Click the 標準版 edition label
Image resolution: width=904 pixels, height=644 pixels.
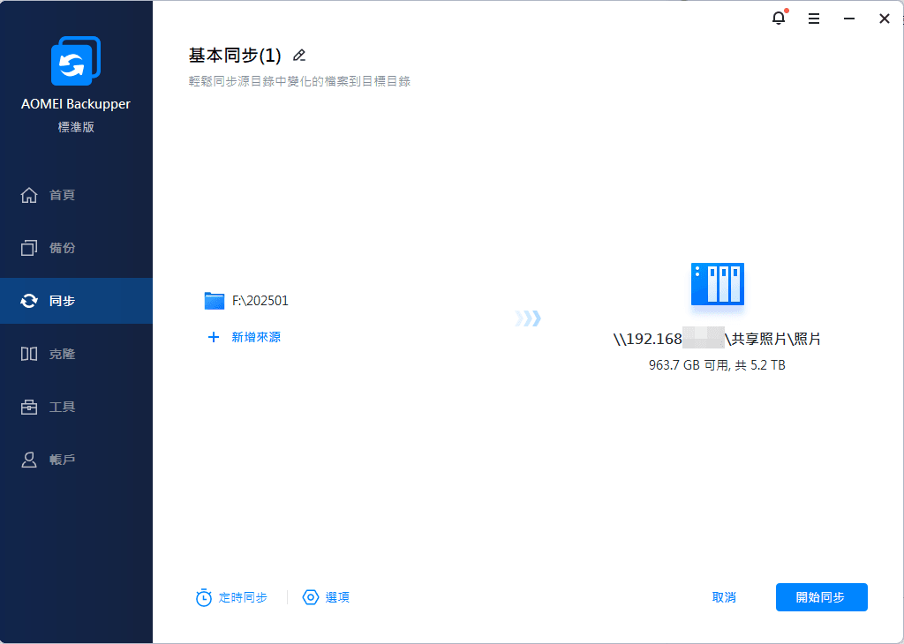click(76, 127)
